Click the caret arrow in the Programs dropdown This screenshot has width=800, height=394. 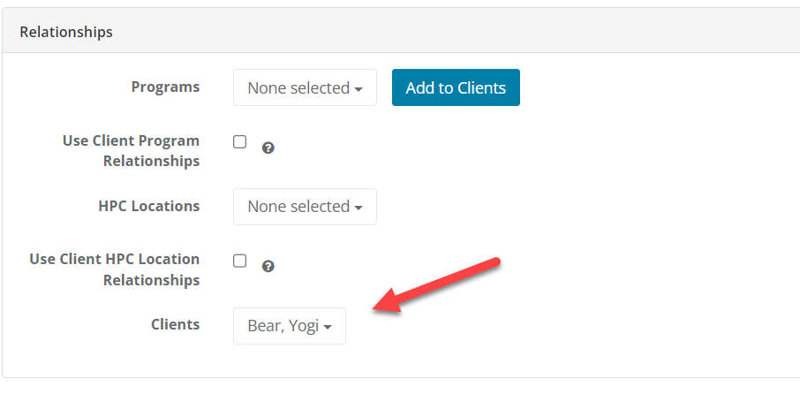coord(358,89)
